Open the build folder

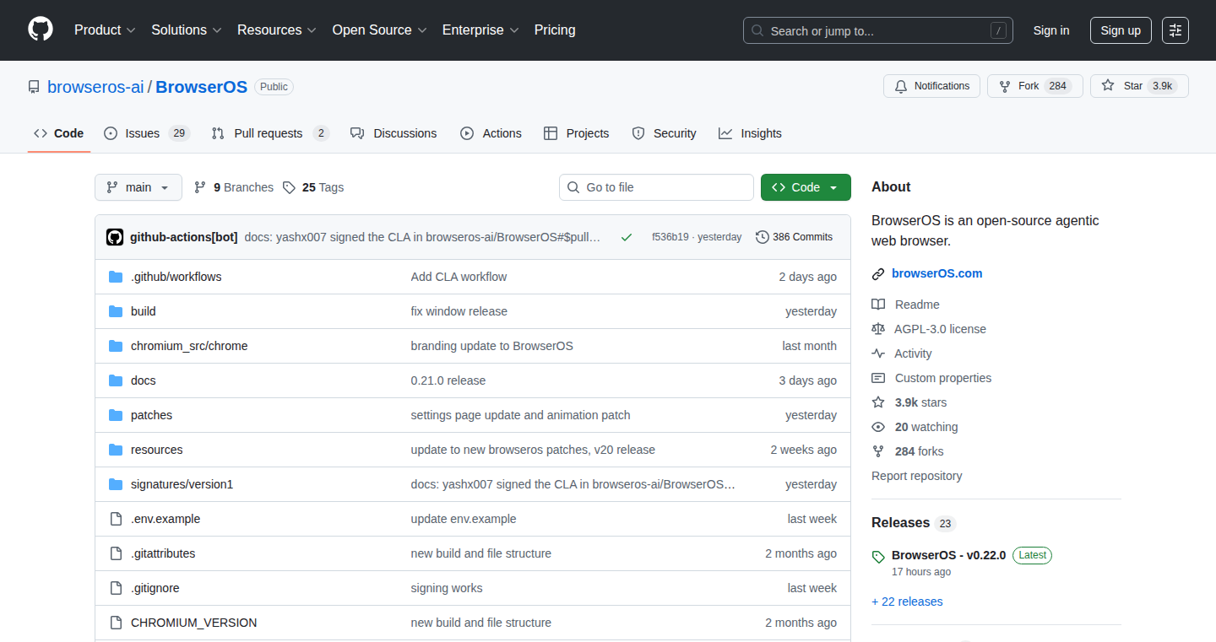pyautogui.click(x=144, y=311)
